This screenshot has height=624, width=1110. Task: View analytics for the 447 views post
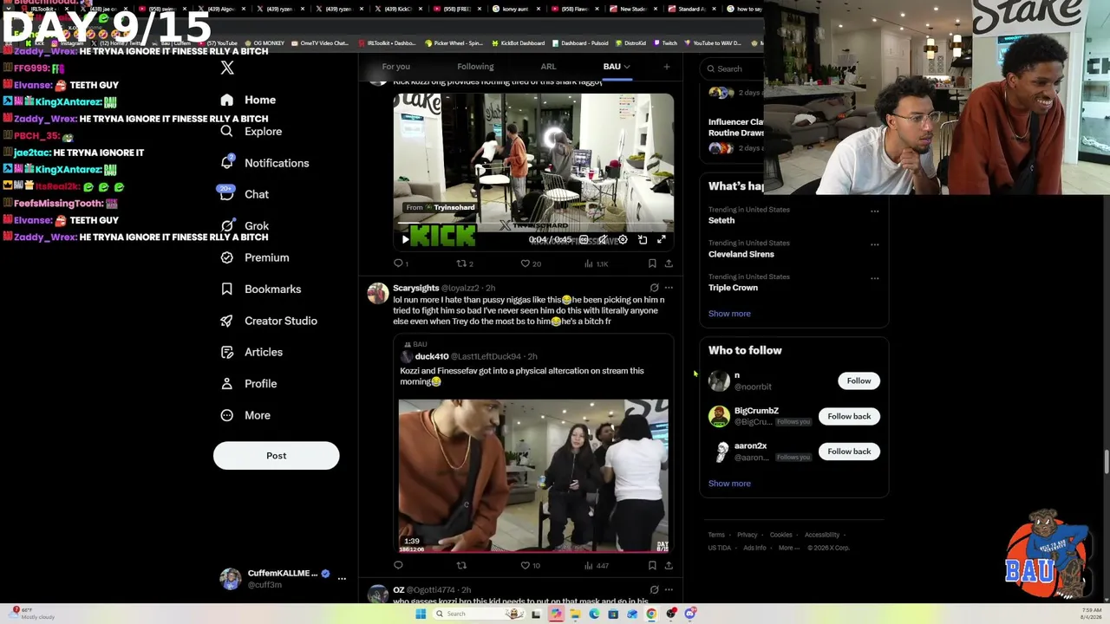click(x=596, y=565)
